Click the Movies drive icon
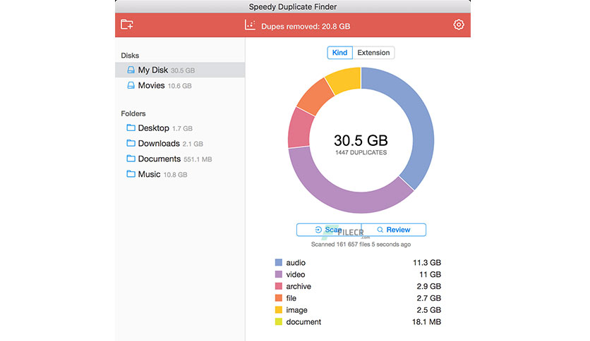The width and height of the screenshot is (590, 341). [131, 85]
